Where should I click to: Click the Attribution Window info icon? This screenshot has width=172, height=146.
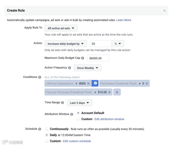[72, 114]
